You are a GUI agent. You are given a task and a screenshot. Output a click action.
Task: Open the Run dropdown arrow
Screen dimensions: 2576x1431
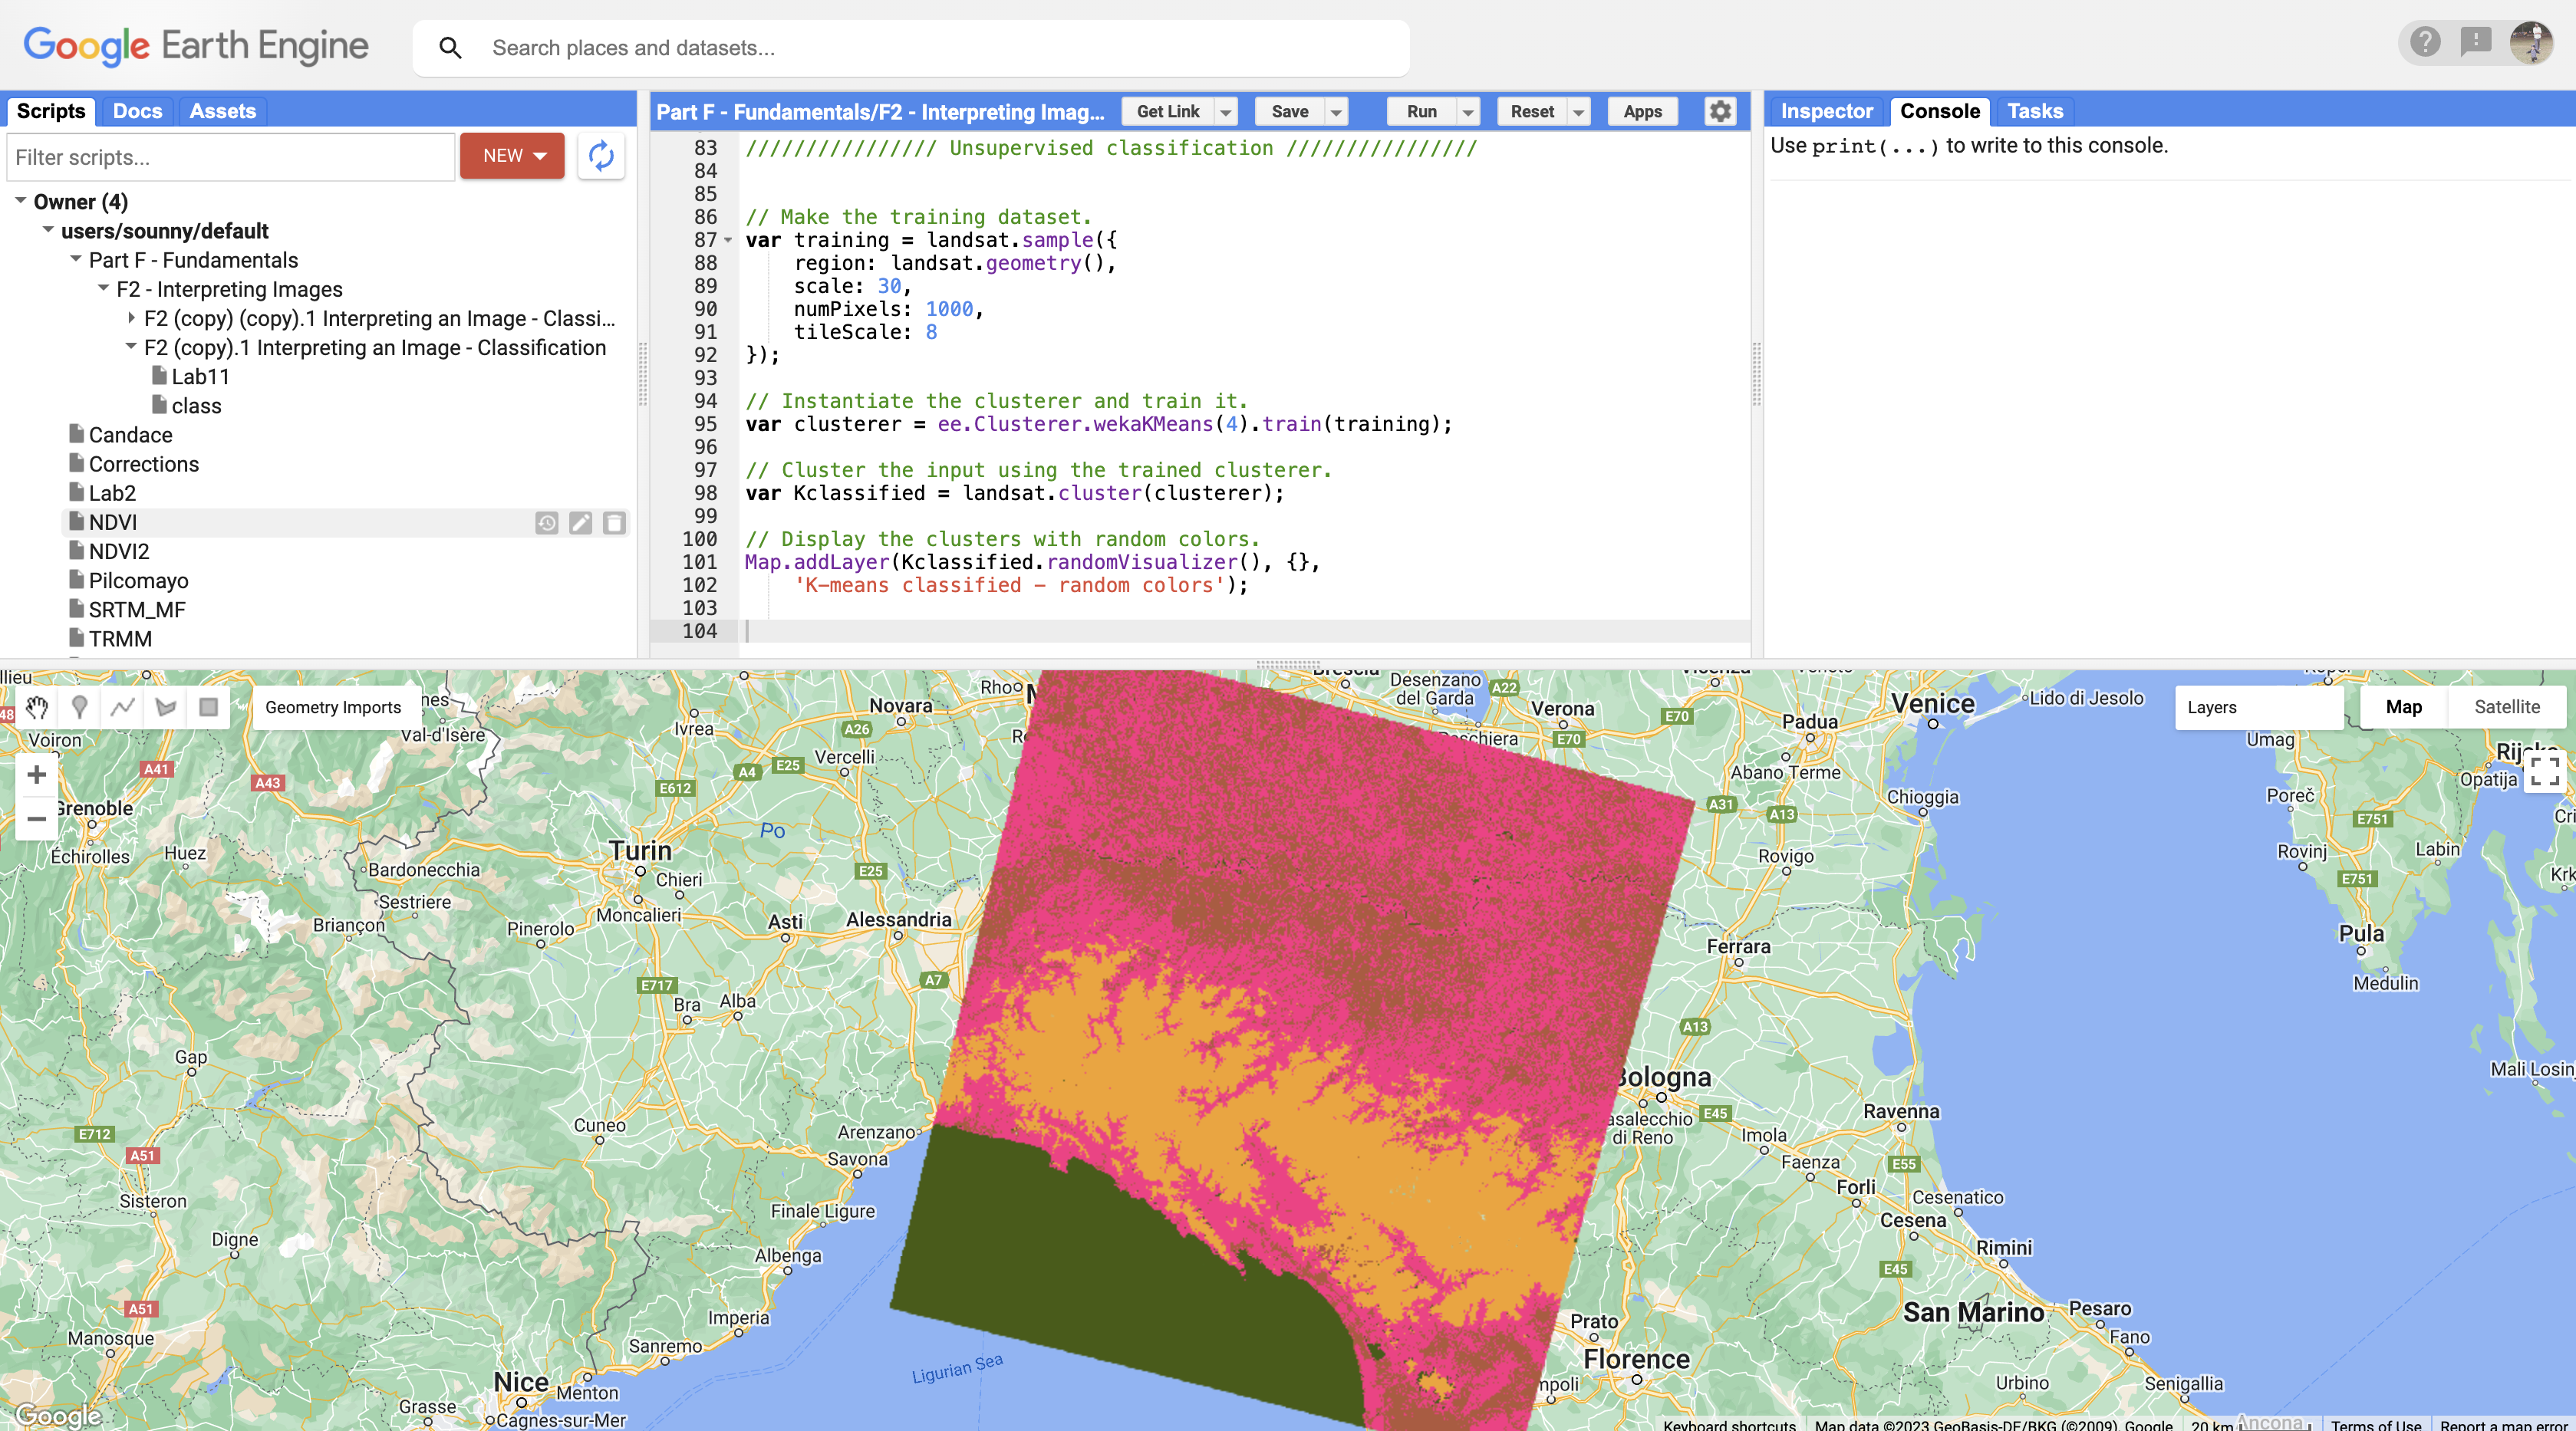tap(1468, 112)
